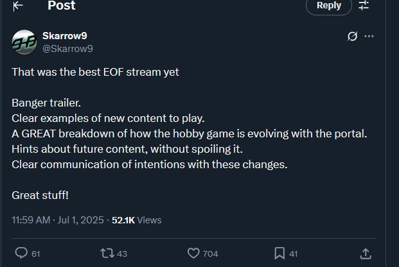Screen dimensions: 399x267
Task: Toggle the bookmark icon on the post
Action: 279,254
